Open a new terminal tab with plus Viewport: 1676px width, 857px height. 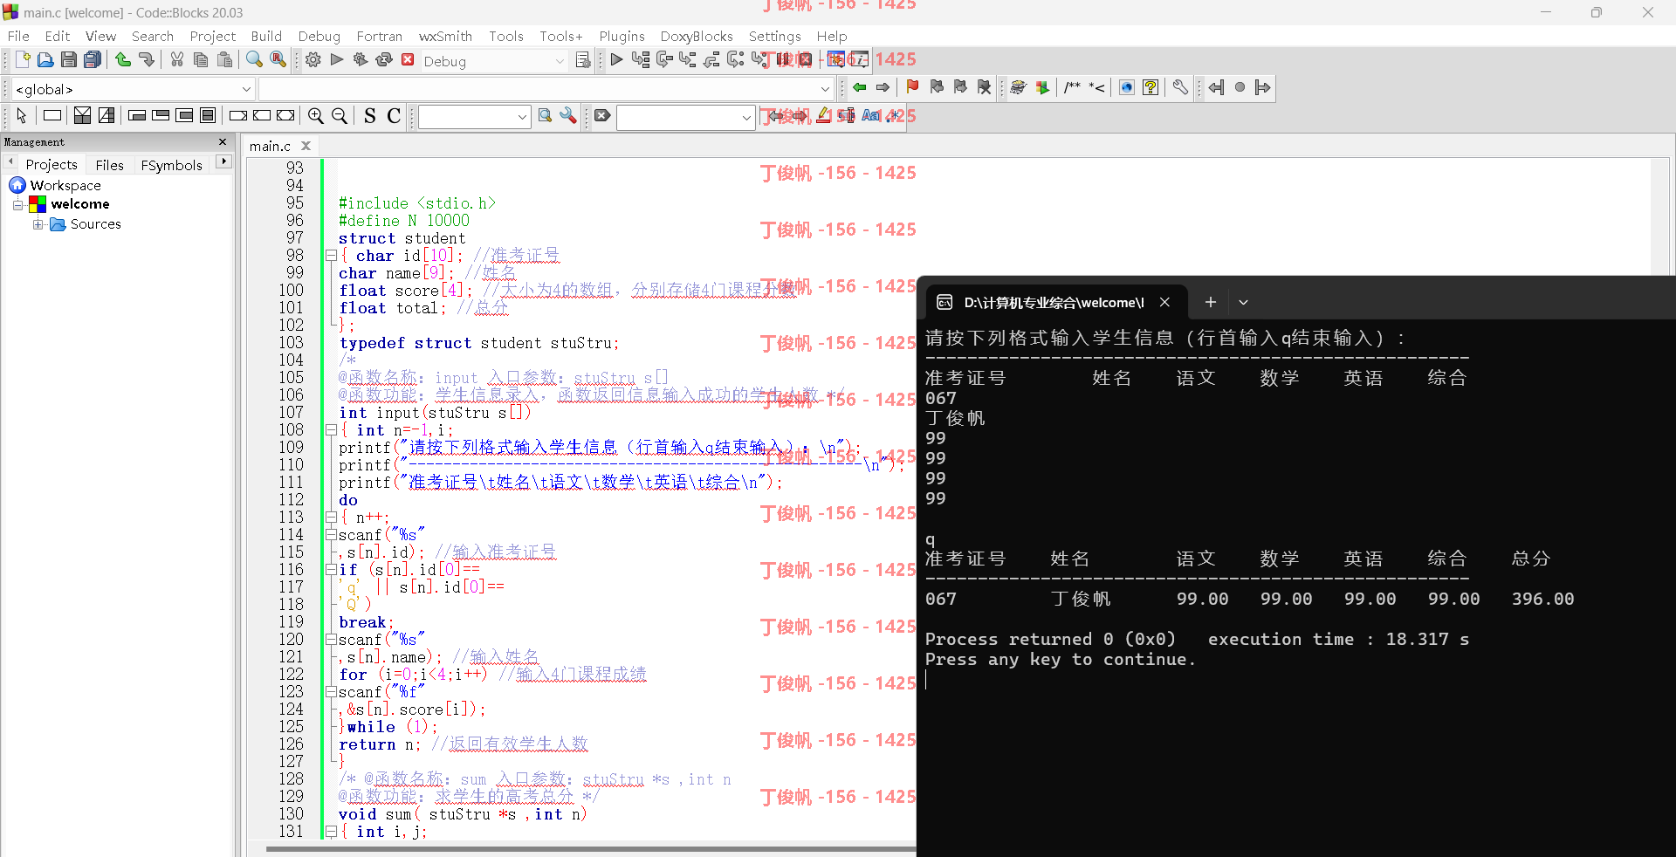(1210, 303)
